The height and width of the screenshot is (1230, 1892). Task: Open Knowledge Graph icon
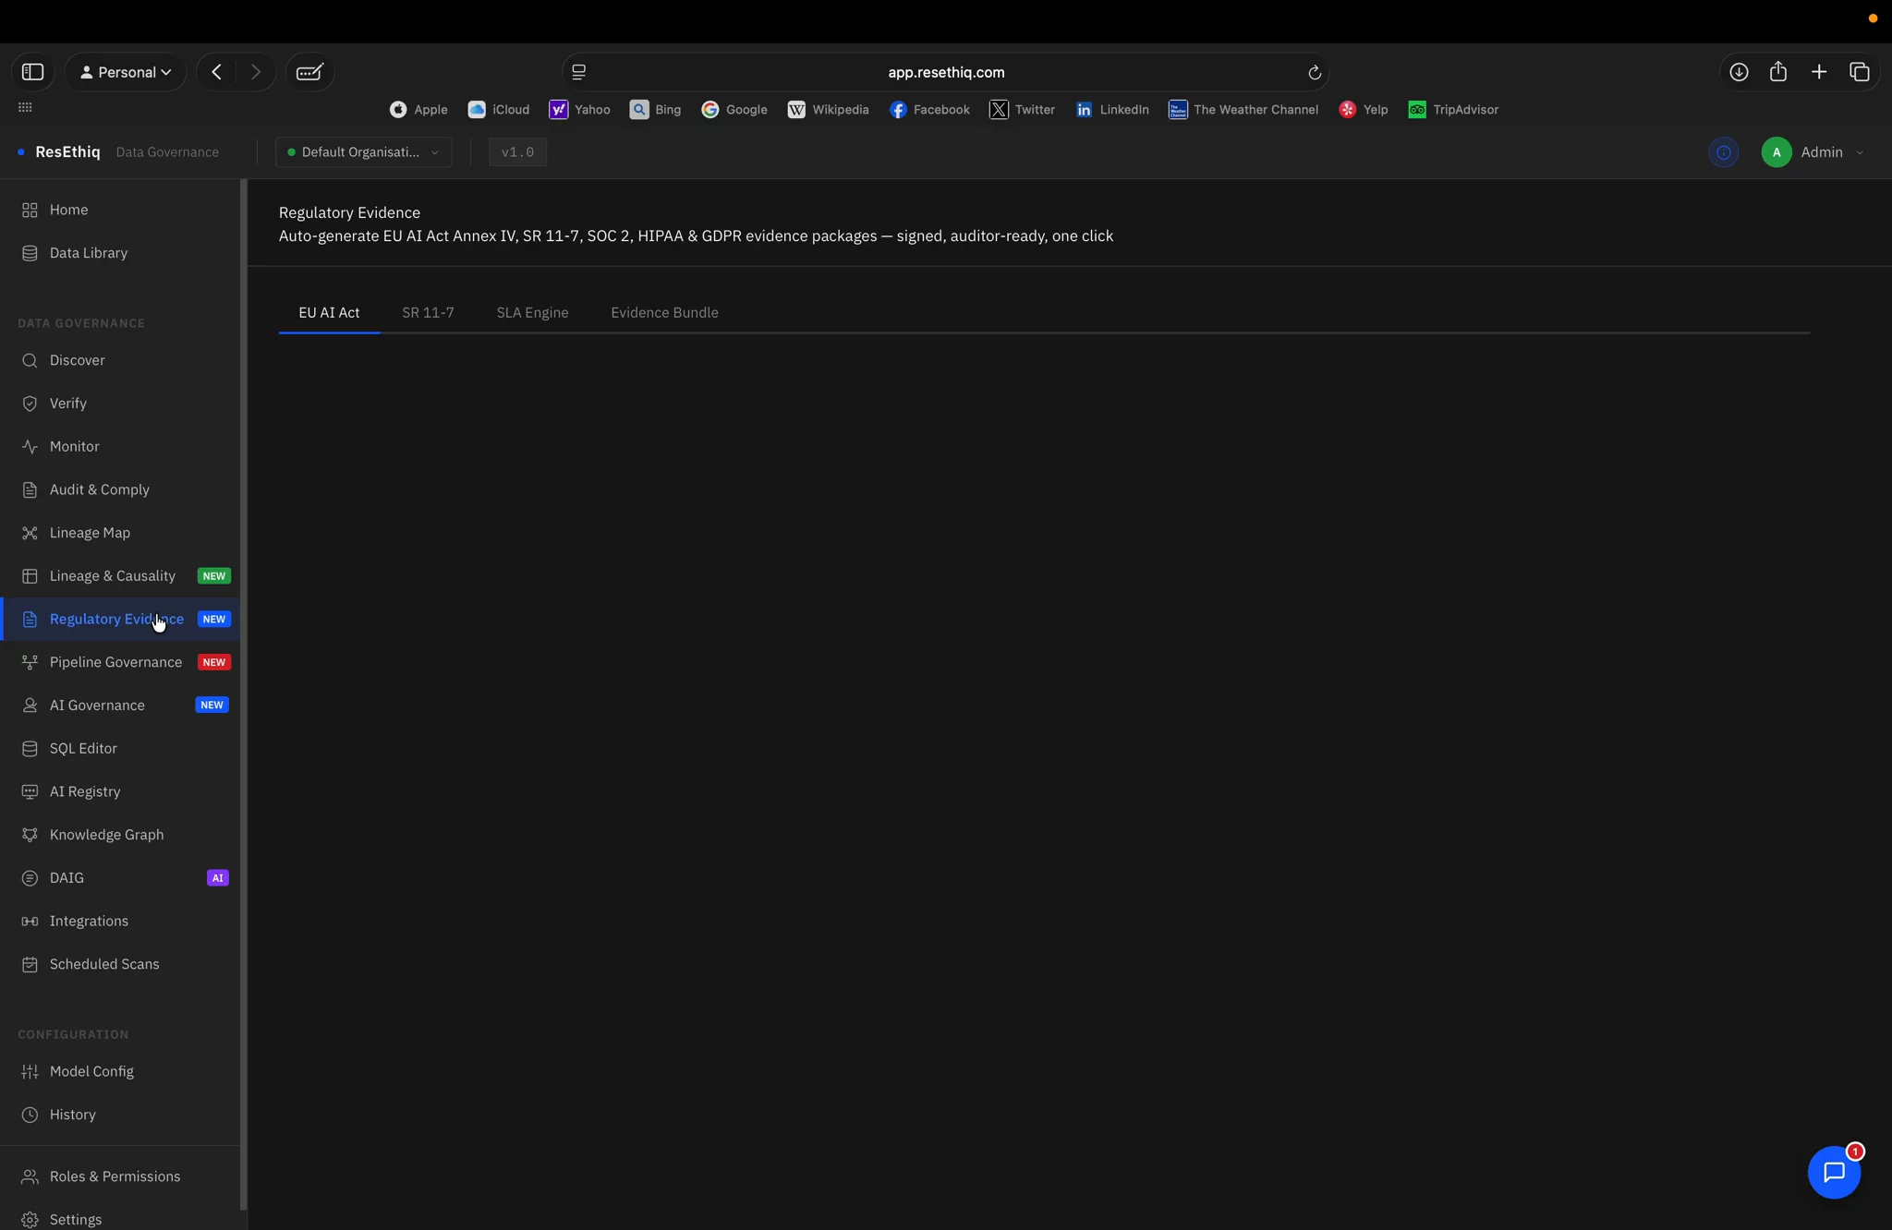(30, 835)
